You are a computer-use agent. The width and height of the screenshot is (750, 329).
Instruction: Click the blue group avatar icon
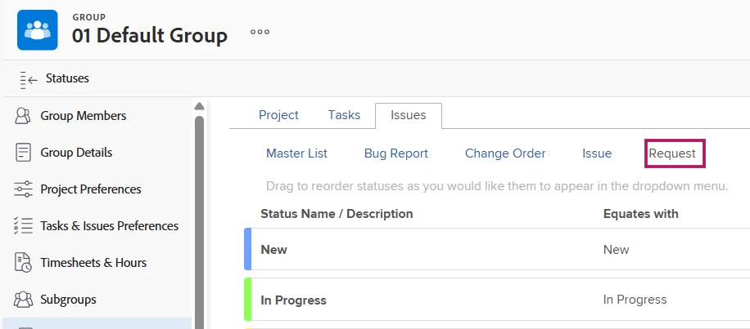click(x=38, y=30)
